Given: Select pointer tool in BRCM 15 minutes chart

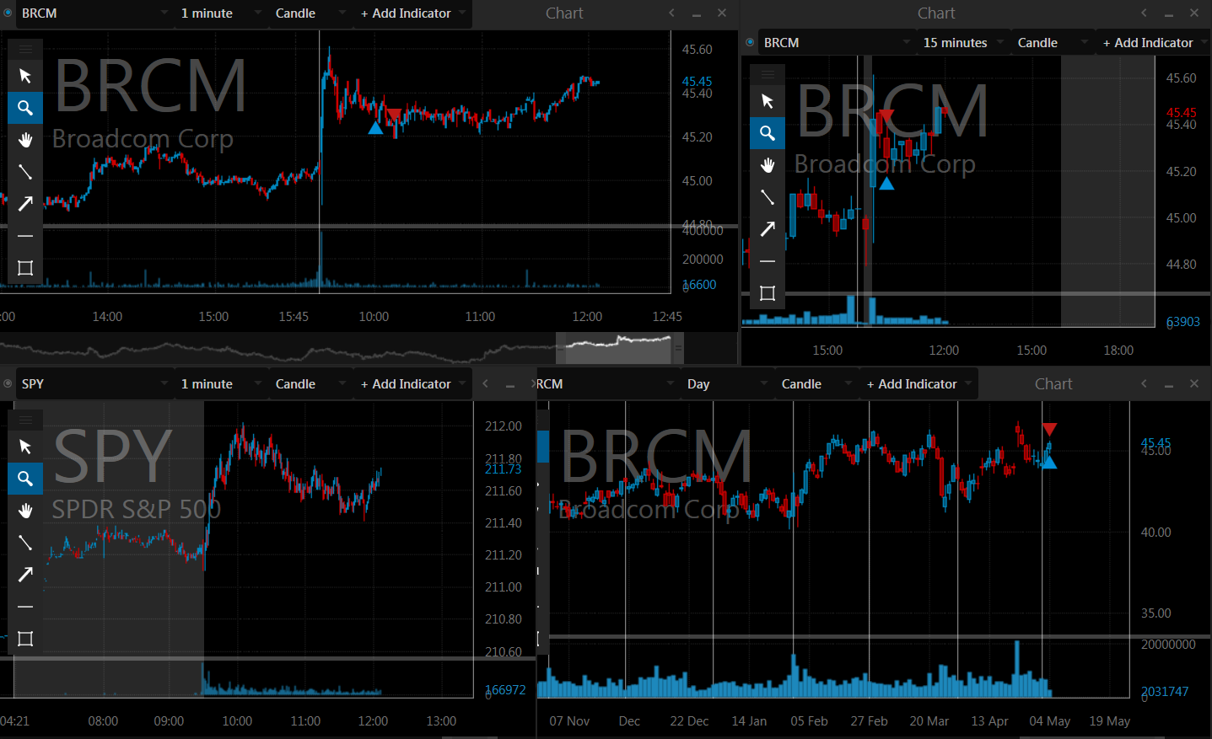Looking at the screenshot, I should [768, 101].
